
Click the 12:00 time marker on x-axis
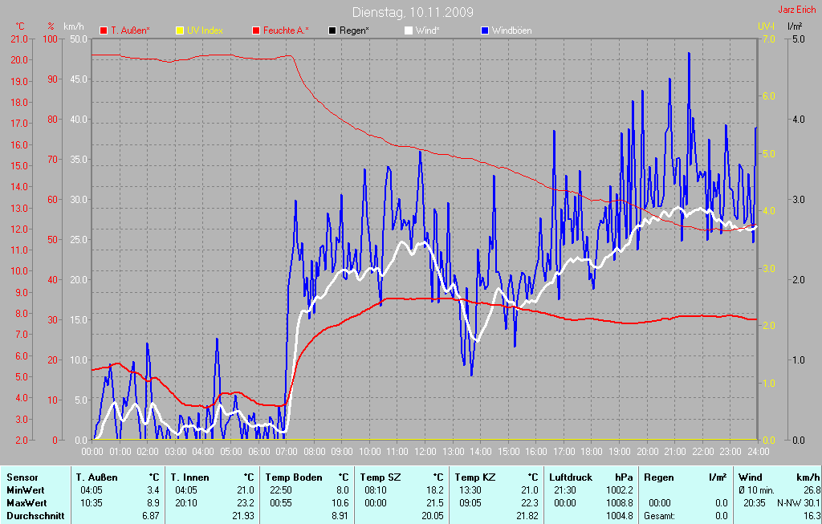coord(424,451)
